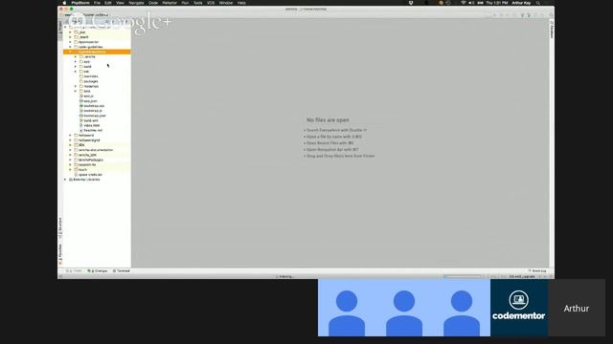Click the search everywhere magnifier in PhpStorm toolbar
The height and width of the screenshot is (344, 613).
point(551,15)
